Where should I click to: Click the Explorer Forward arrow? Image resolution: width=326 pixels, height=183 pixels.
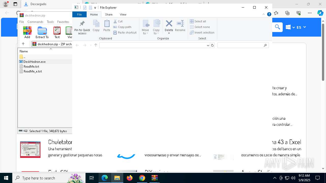coord(85,45)
